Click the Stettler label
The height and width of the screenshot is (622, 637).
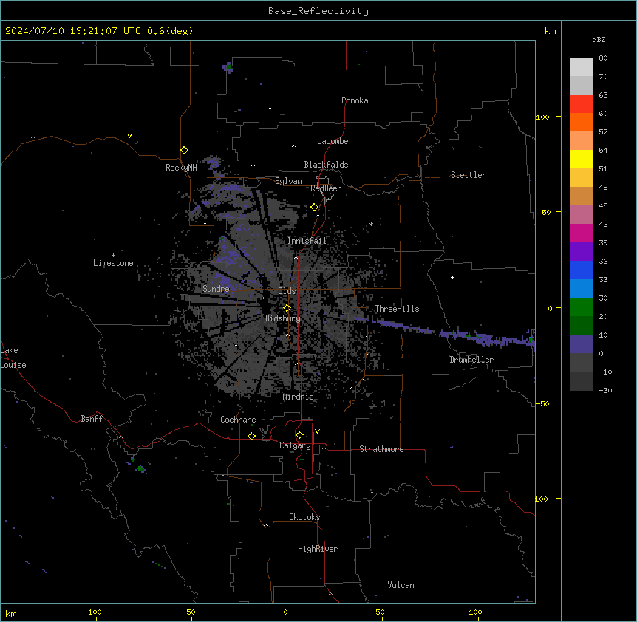pyautogui.click(x=469, y=175)
